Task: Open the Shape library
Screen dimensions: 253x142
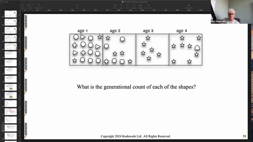Action: (x=134, y=6)
